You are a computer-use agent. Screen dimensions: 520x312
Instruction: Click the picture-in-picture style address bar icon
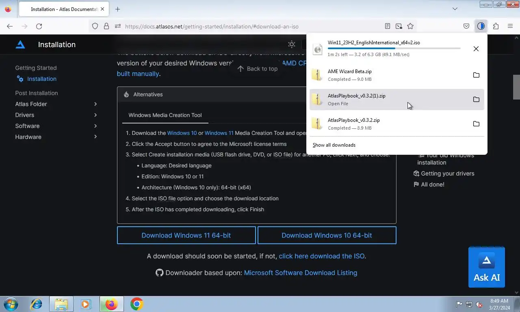point(399,26)
